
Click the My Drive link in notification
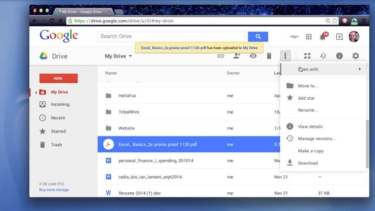tap(250, 48)
